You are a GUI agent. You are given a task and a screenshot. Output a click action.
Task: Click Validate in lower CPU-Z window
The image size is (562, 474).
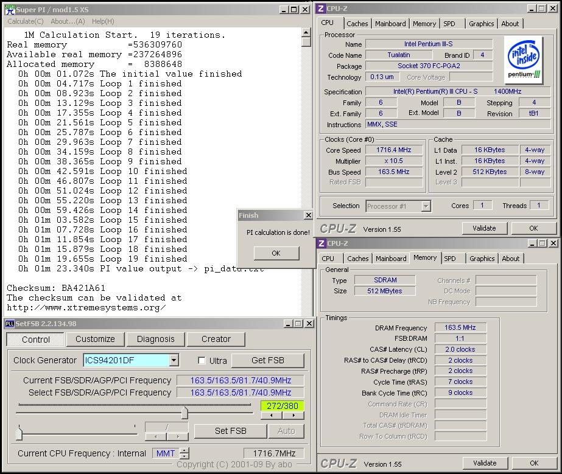(x=485, y=463)
